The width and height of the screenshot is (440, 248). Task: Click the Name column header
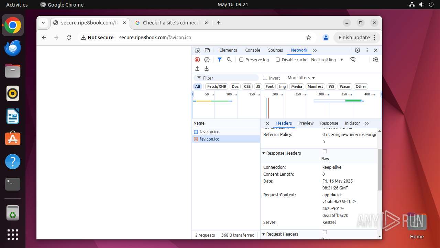[226, 123]
